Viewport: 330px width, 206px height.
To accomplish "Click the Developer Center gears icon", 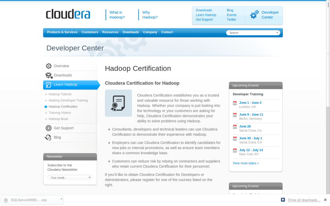I will [x=255, y=15].
